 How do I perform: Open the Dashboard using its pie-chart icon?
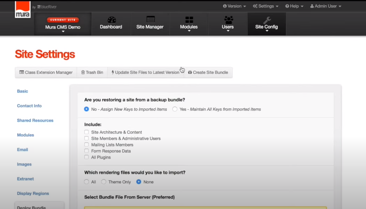(111, 20)
